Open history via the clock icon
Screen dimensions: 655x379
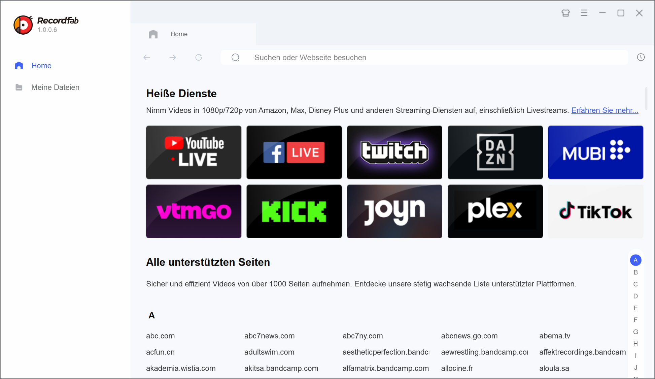click(641, 57)
